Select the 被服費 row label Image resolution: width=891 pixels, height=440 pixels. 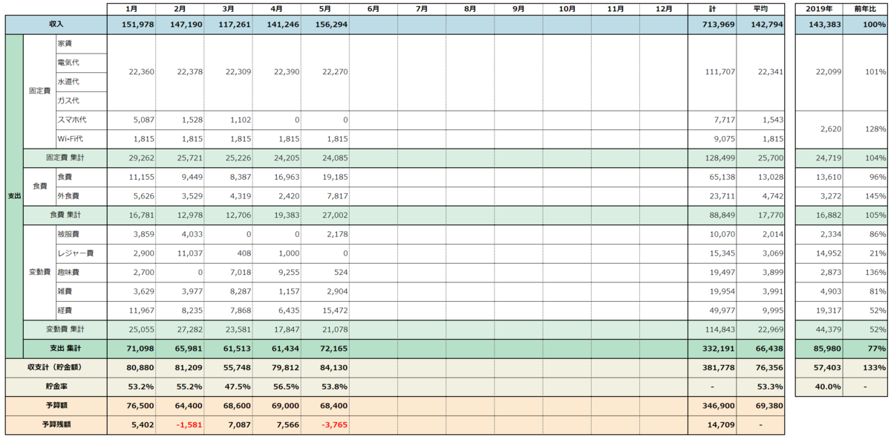click(81, 234)
